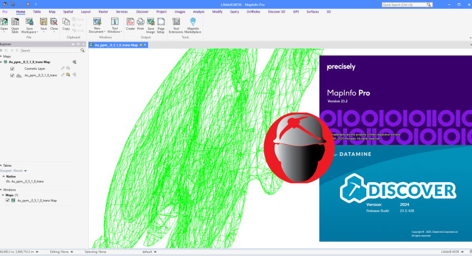472x256 pixels.
Task: Close the Explorer panel
Action: (84, 44)
